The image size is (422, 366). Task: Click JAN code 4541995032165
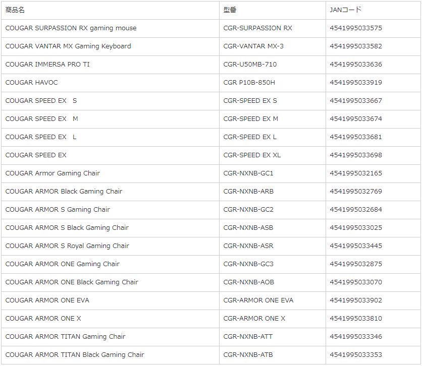tap(356, 173)
